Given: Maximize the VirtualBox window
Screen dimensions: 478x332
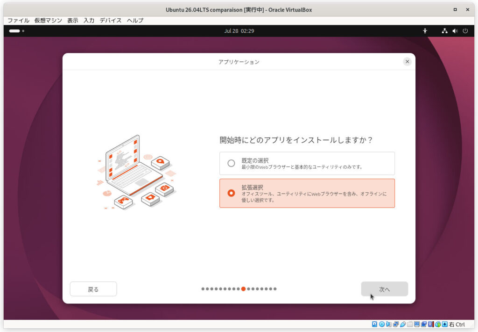Looking at the screenshot, I should pyautogui.click(x=455, y=10).
